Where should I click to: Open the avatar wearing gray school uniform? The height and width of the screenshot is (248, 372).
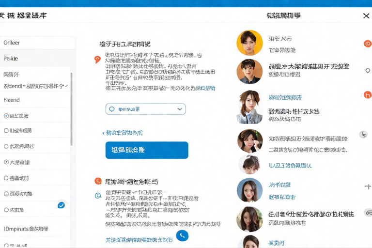[x=249, y=107]
